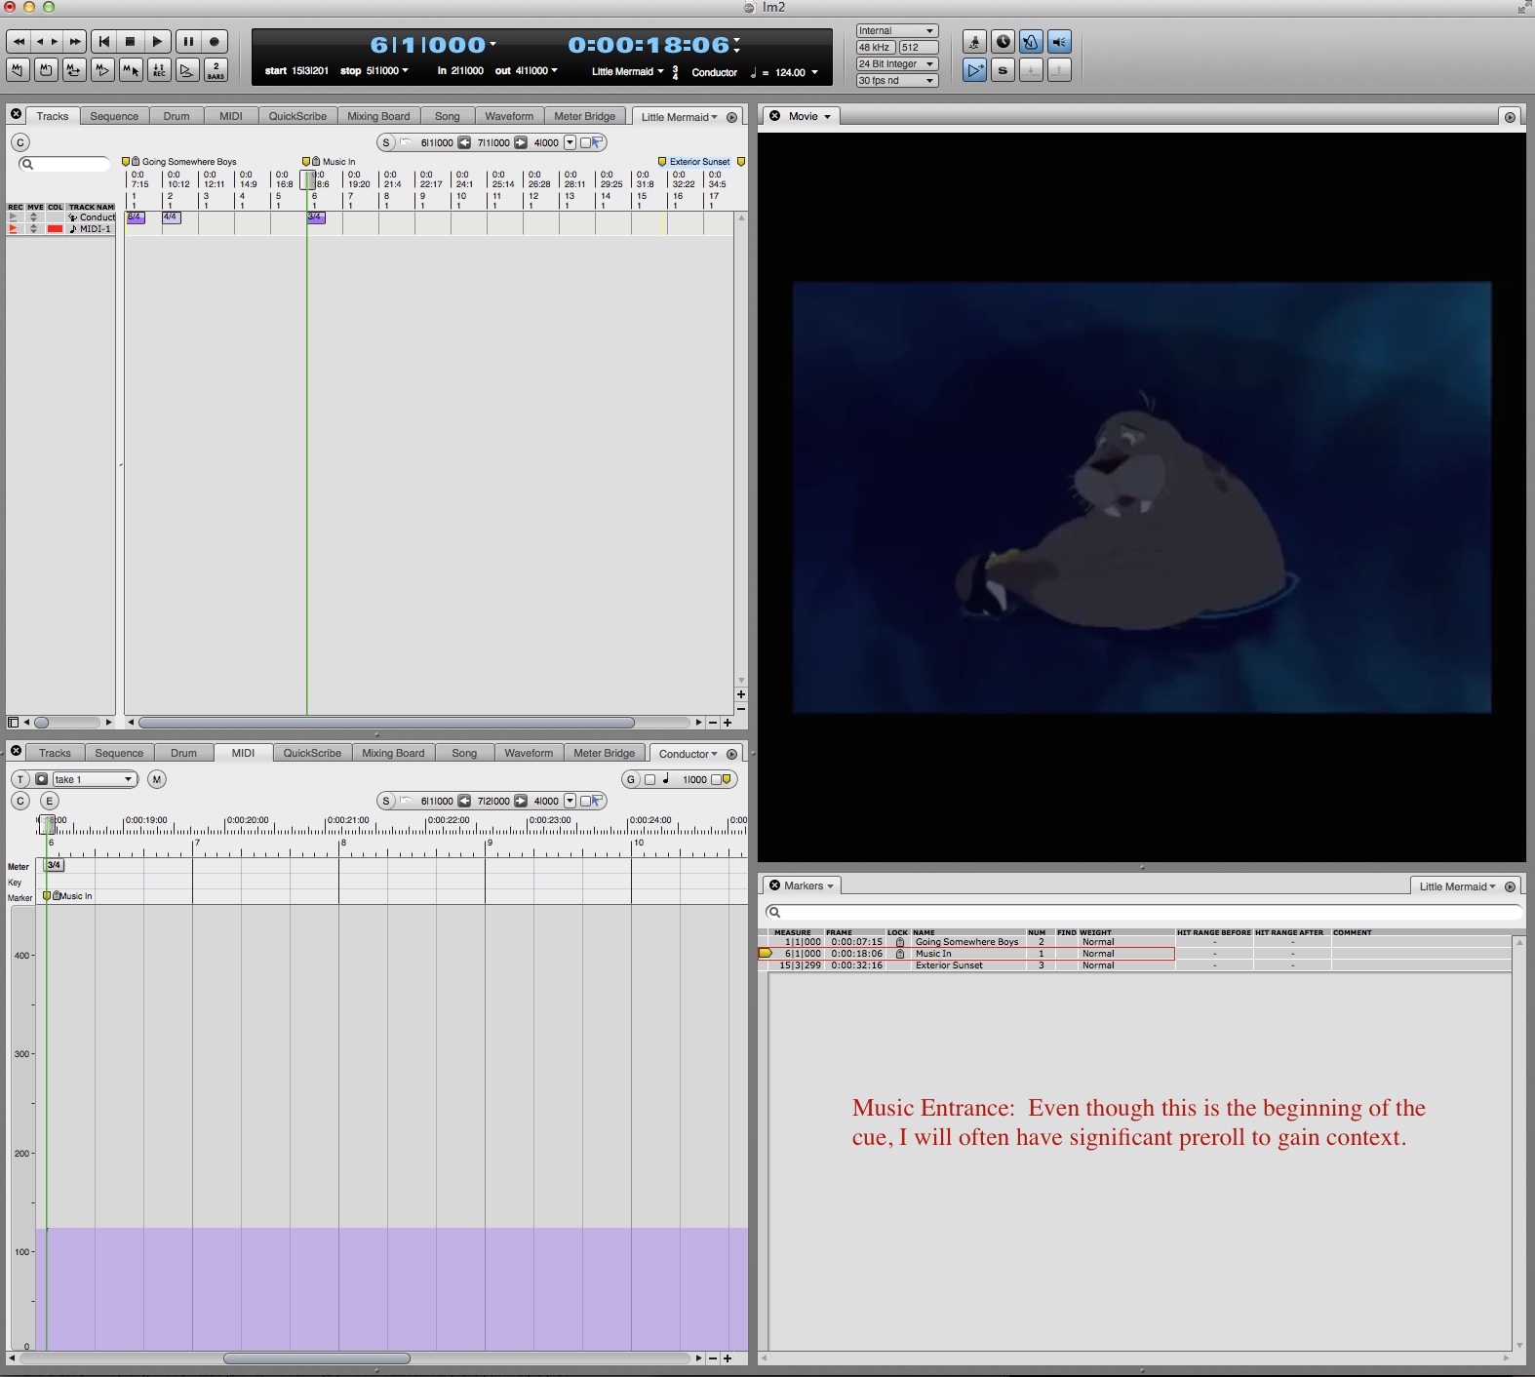
Task: Open selection dropdown arrow in Tracks selection bar
Action: click(570, 142)
